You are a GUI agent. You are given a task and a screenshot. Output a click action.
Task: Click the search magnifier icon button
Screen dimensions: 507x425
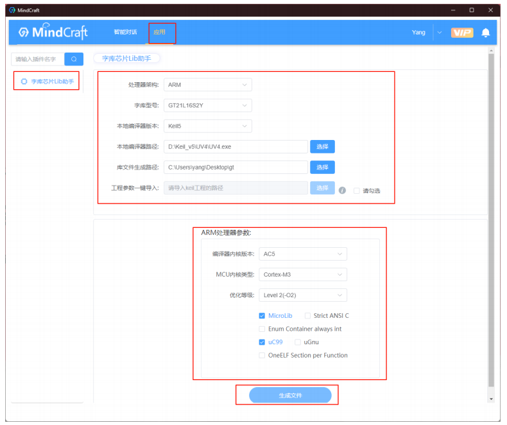(x=74, y=59)
